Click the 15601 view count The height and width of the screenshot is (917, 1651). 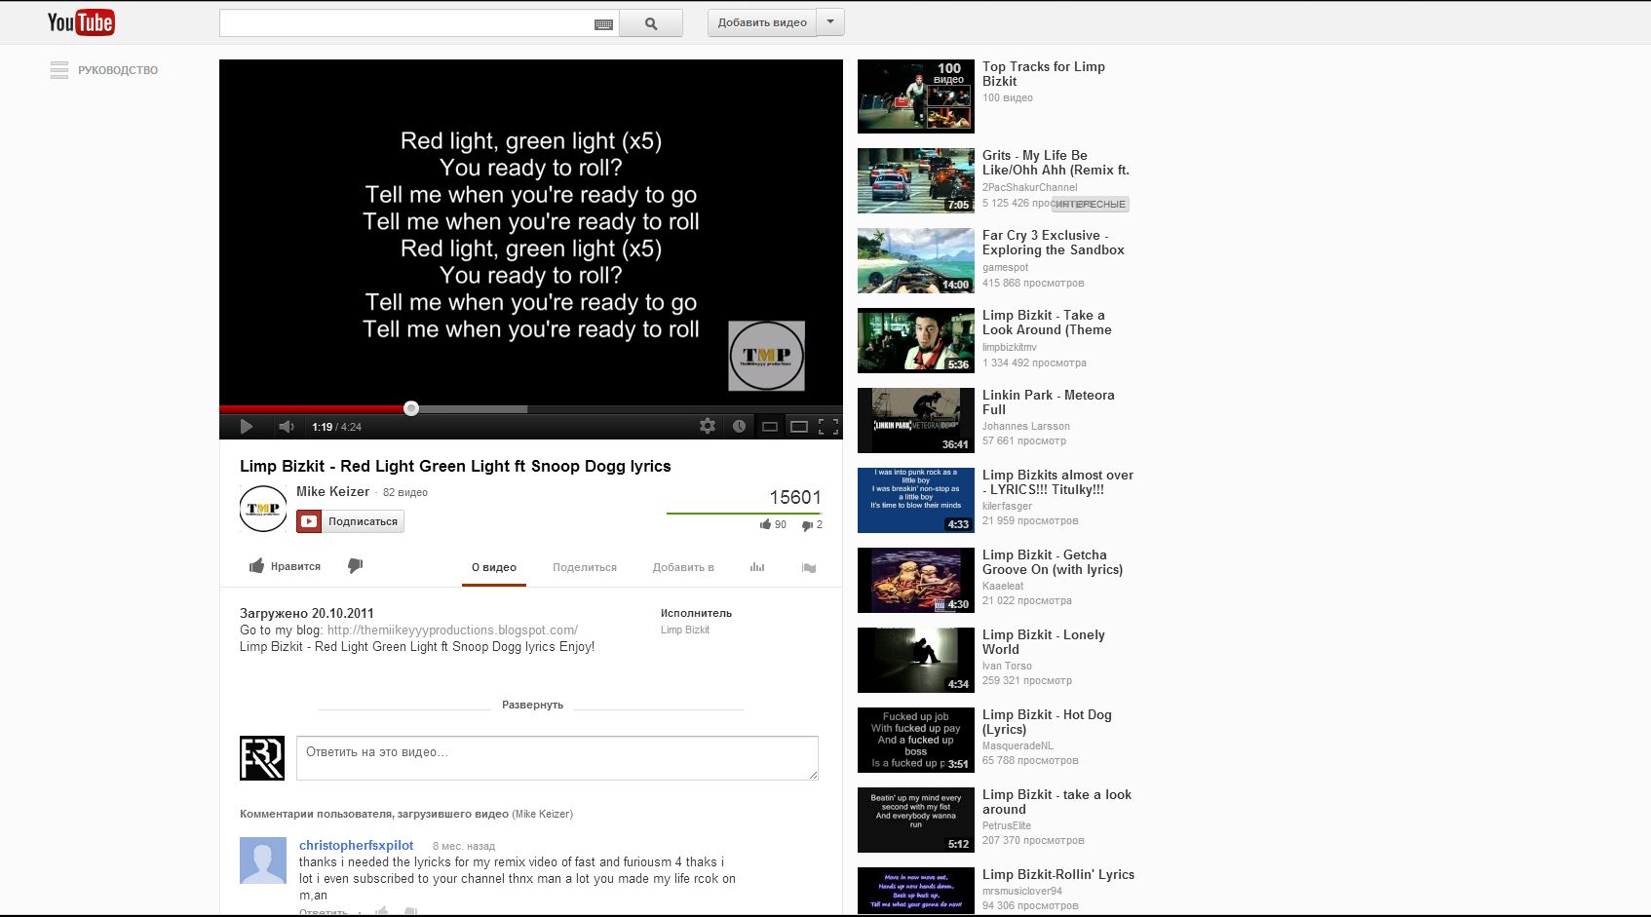[795, 497]
